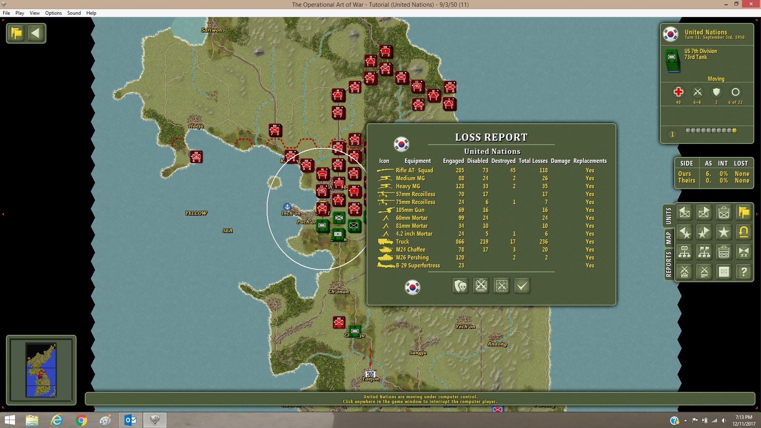The image size is (761, 428).
Task: Open the question mark help button
Action: click(x=744, y=272)
